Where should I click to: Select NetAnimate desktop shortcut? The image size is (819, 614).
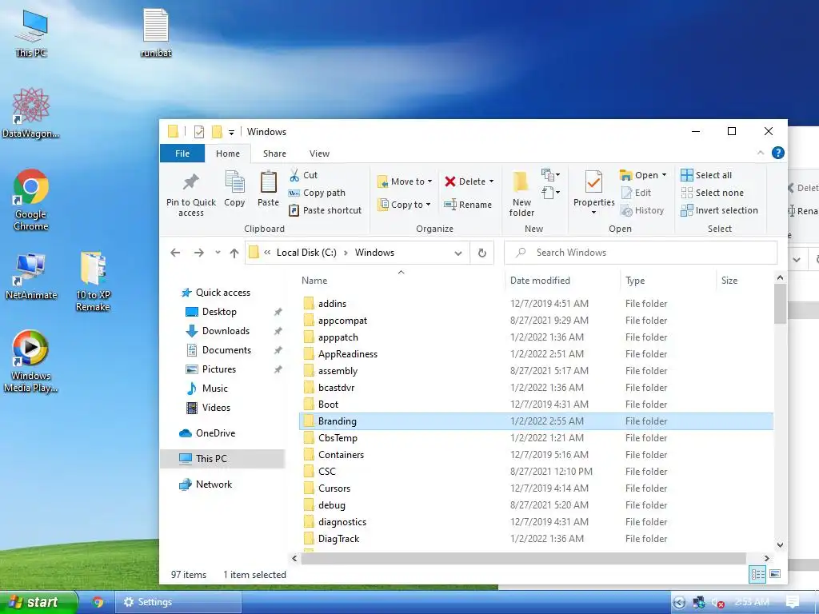[x=31, y=277]
